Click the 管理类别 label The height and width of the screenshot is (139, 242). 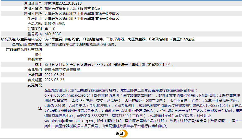tap(34, 29)
